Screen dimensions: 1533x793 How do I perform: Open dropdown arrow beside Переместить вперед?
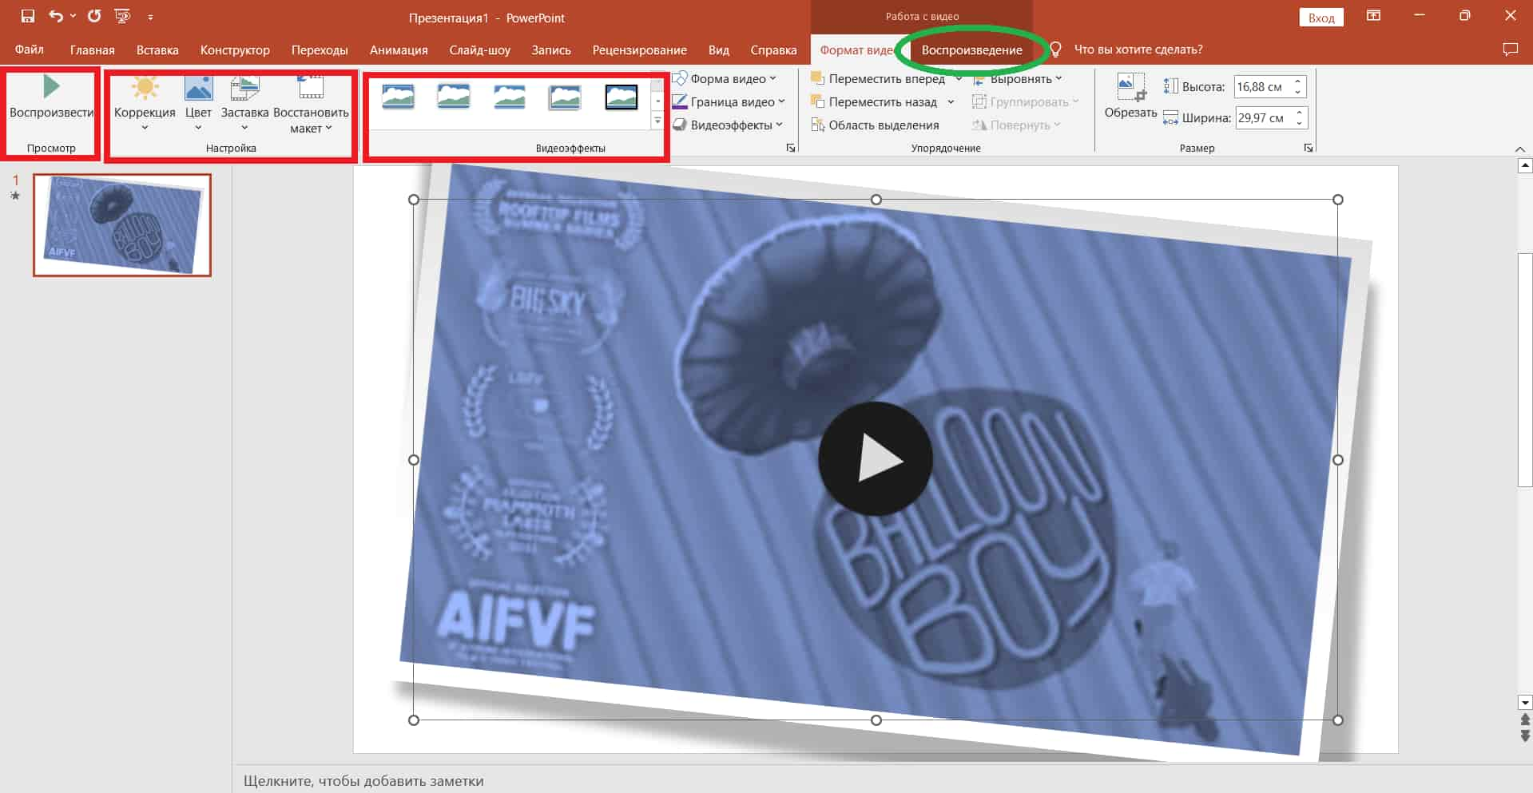point(958,78)
